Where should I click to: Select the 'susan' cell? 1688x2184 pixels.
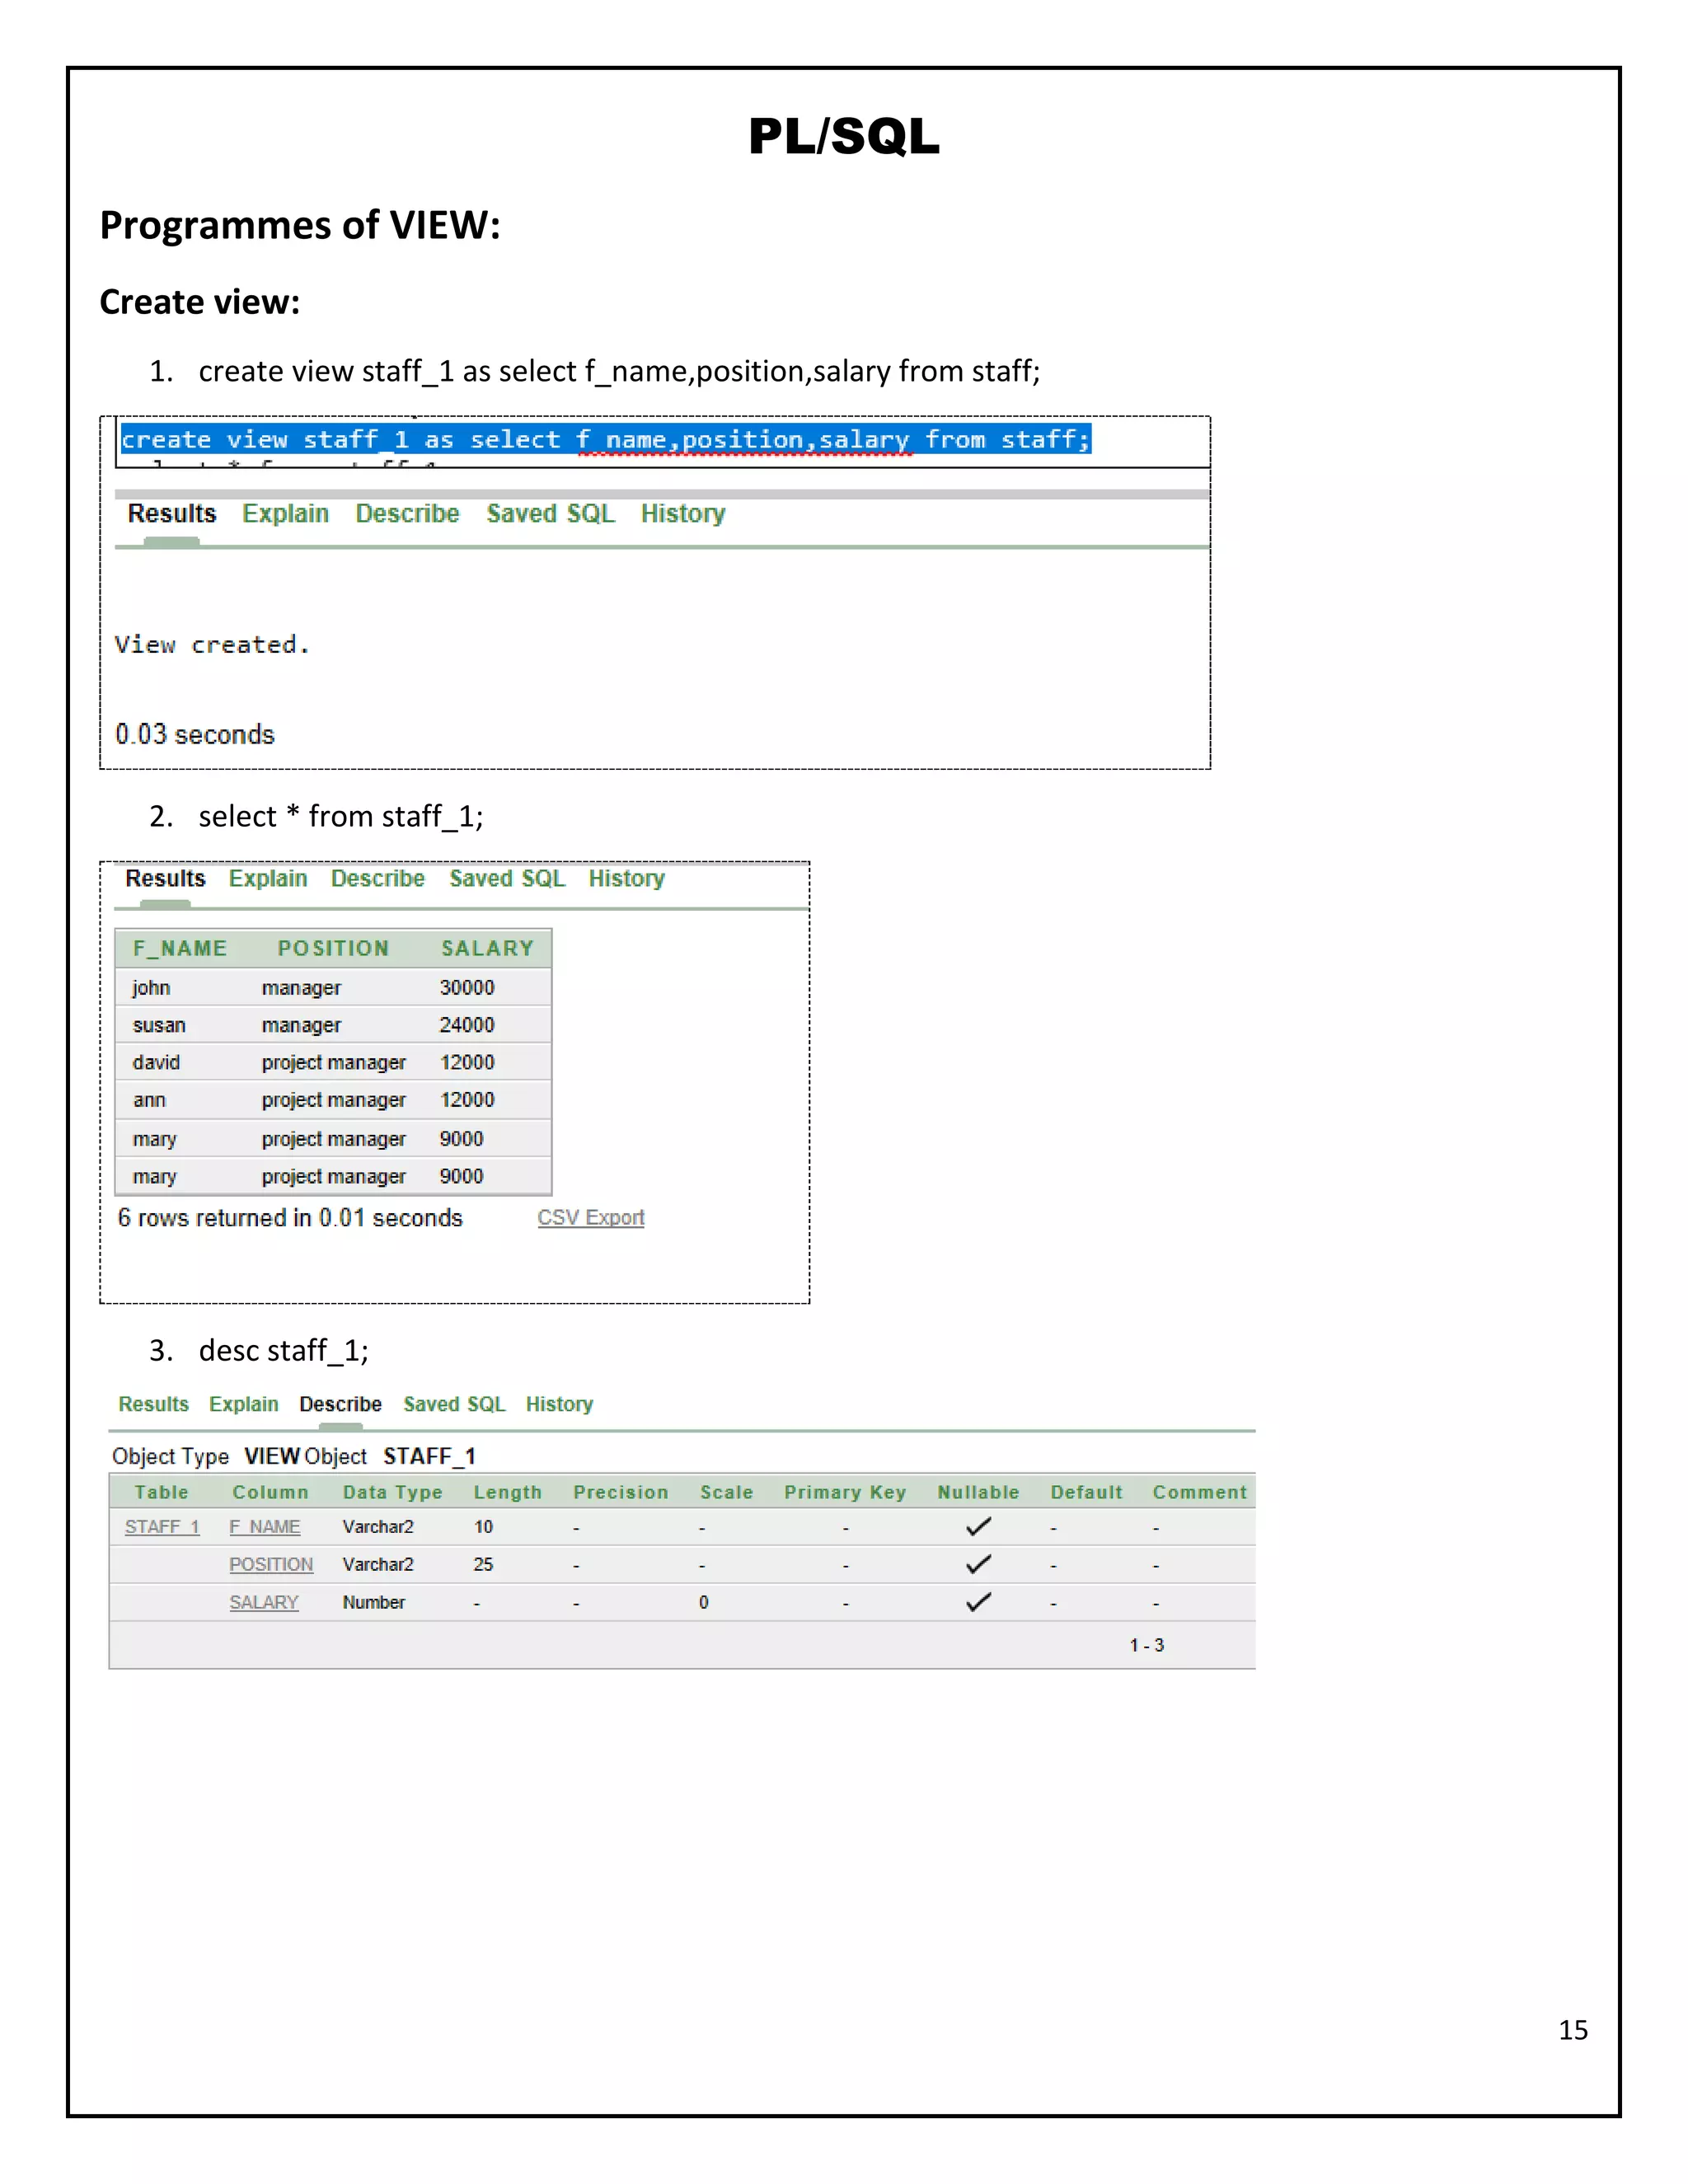(159, 1026)
